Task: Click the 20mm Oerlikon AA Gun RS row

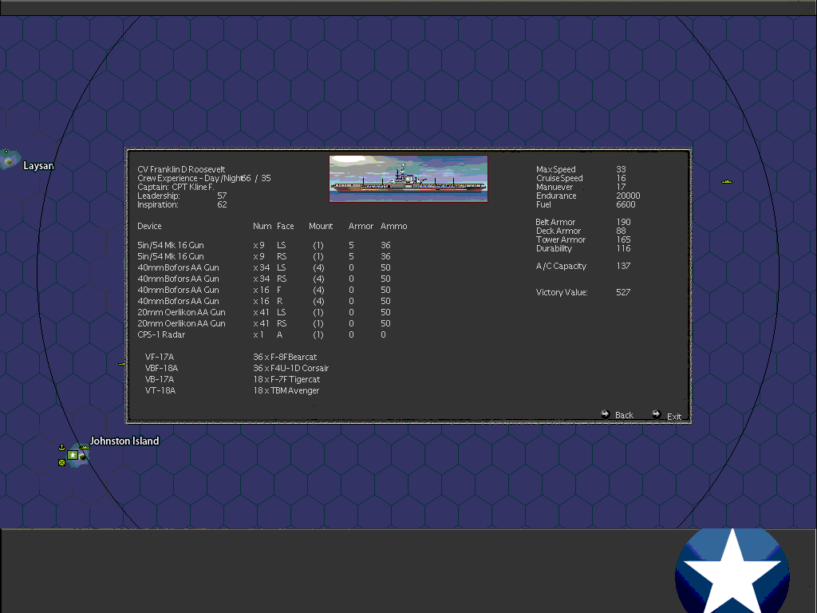Action: tap(264, 324)
